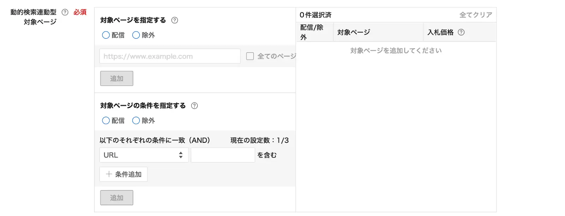Select the 除外 radio in the condition section
This screenshot has width=565, height=216.
(136, 121)
